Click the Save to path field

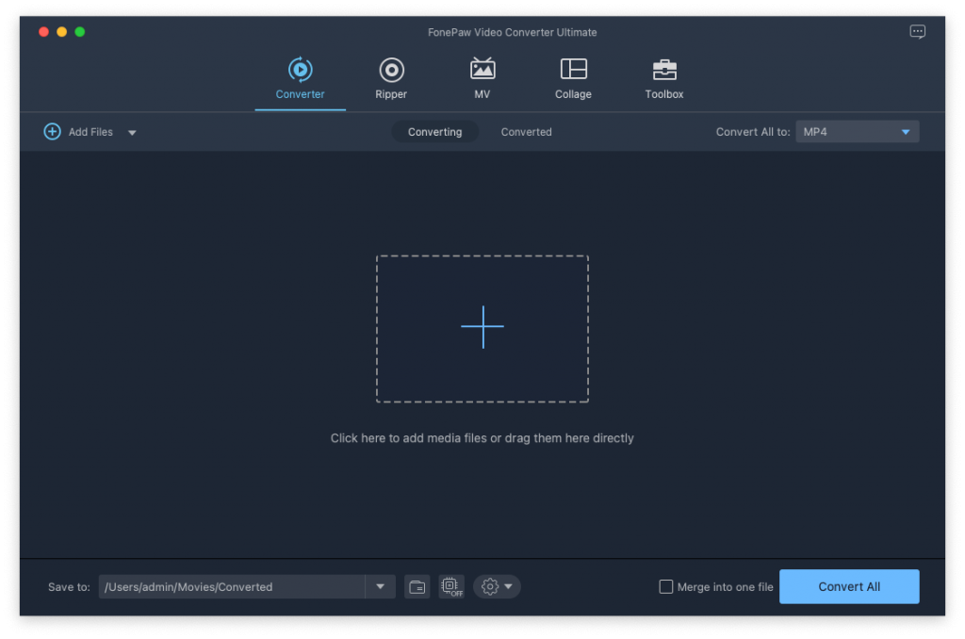tap(232, 586)
